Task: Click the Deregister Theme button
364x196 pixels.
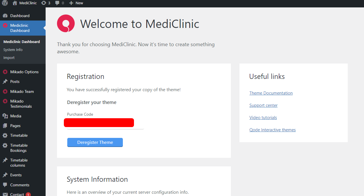Action: point(95,142)
